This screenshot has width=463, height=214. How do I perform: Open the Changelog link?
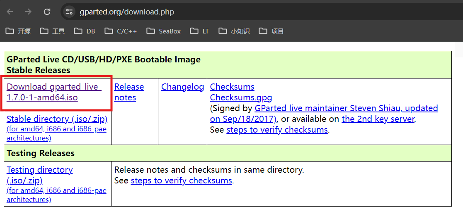pyautogui.click(x=182, y=87)
